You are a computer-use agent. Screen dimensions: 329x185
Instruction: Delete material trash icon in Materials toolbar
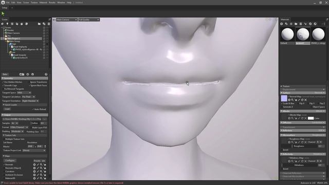(300, 24)
